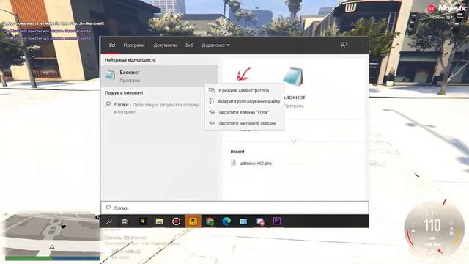Switch to the Веб tab
This screenshot has height=264, width=469.
pos(189,45)
